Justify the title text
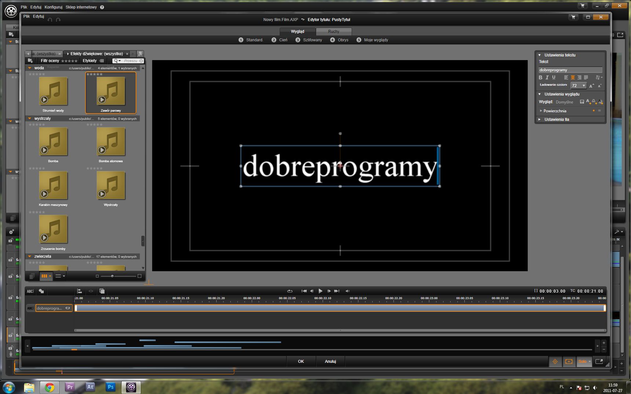This screenshot has height=394, width=631. point(586,77)
